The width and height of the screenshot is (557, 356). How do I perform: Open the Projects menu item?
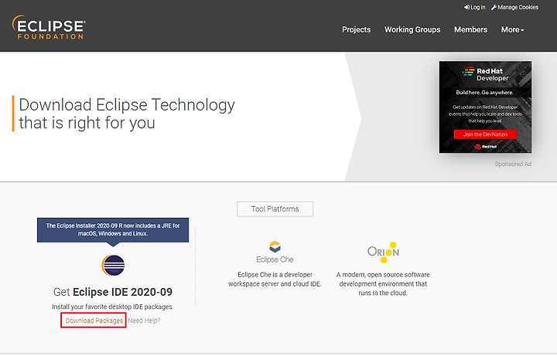[x=357, y=30]
